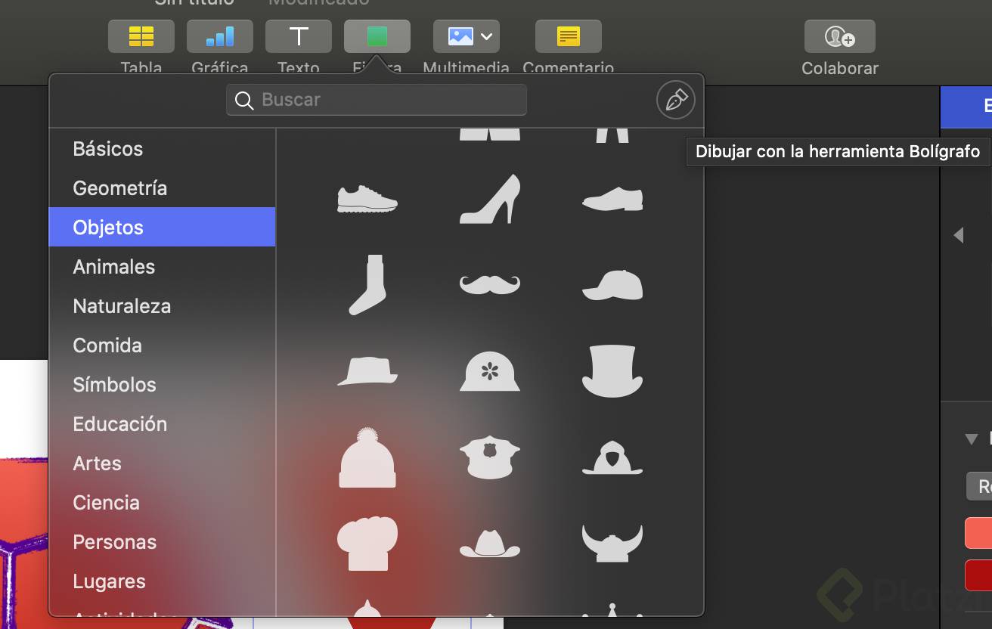
Task: Open the Gráfica chart menu
Action: tap(220, 36)
